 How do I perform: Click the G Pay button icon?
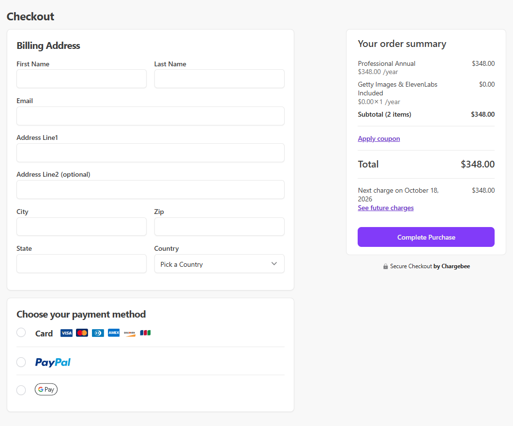click(x=46, y=389)
